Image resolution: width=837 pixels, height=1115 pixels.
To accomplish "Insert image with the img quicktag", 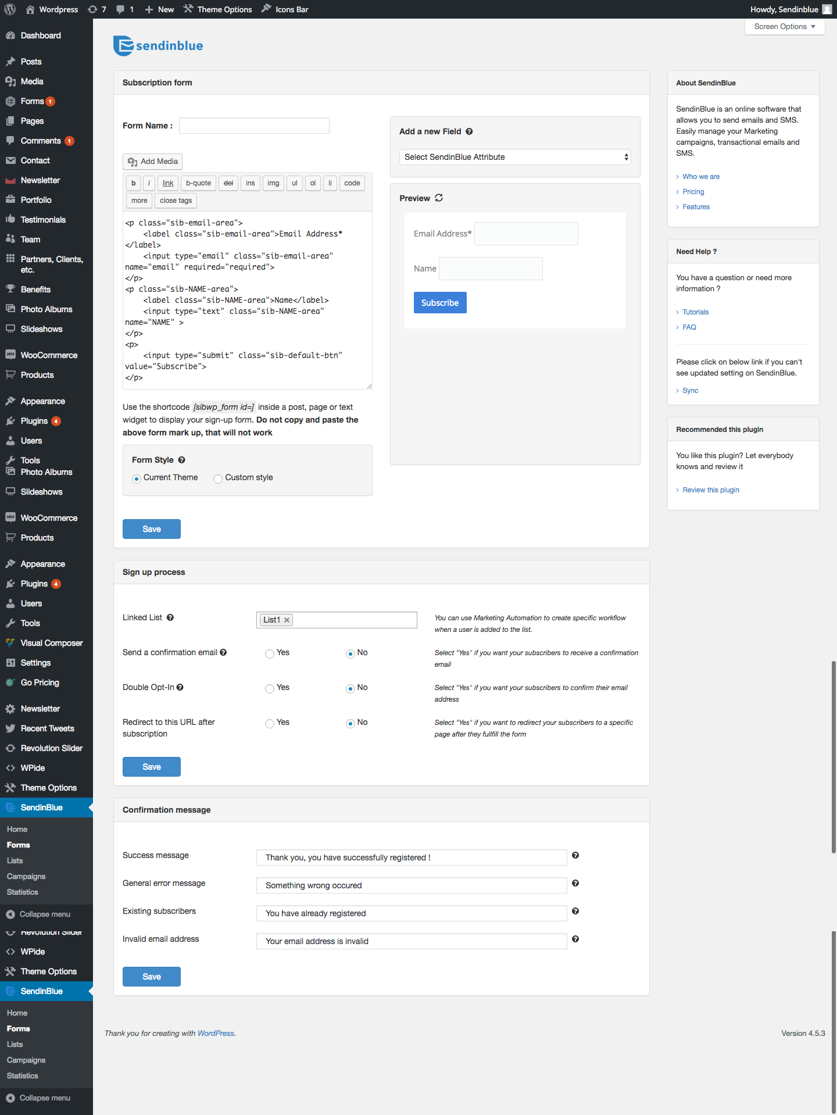I will (273, 183).
